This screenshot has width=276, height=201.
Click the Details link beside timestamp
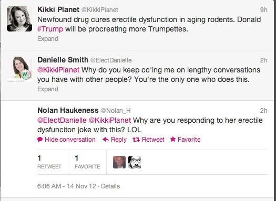110,186
